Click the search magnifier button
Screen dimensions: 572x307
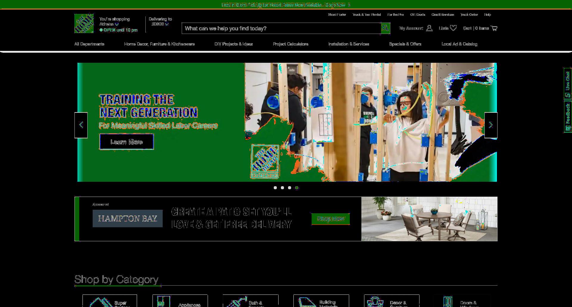coord(386,28)
